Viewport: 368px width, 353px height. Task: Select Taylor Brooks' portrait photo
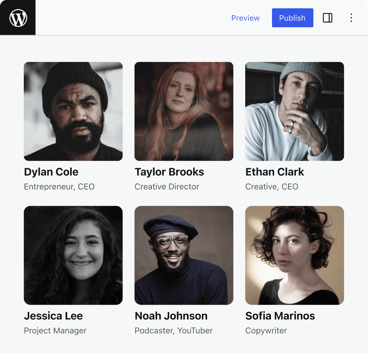184,111
